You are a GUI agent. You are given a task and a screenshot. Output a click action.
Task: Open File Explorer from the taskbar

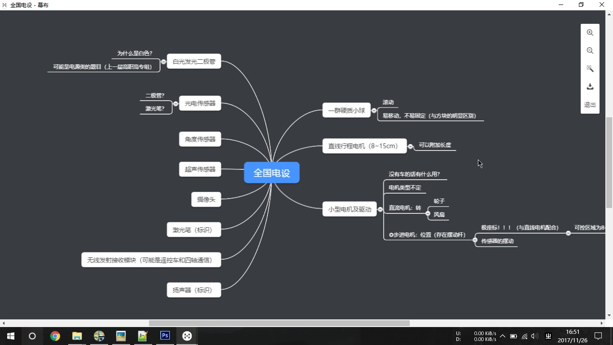pos(77,336)
